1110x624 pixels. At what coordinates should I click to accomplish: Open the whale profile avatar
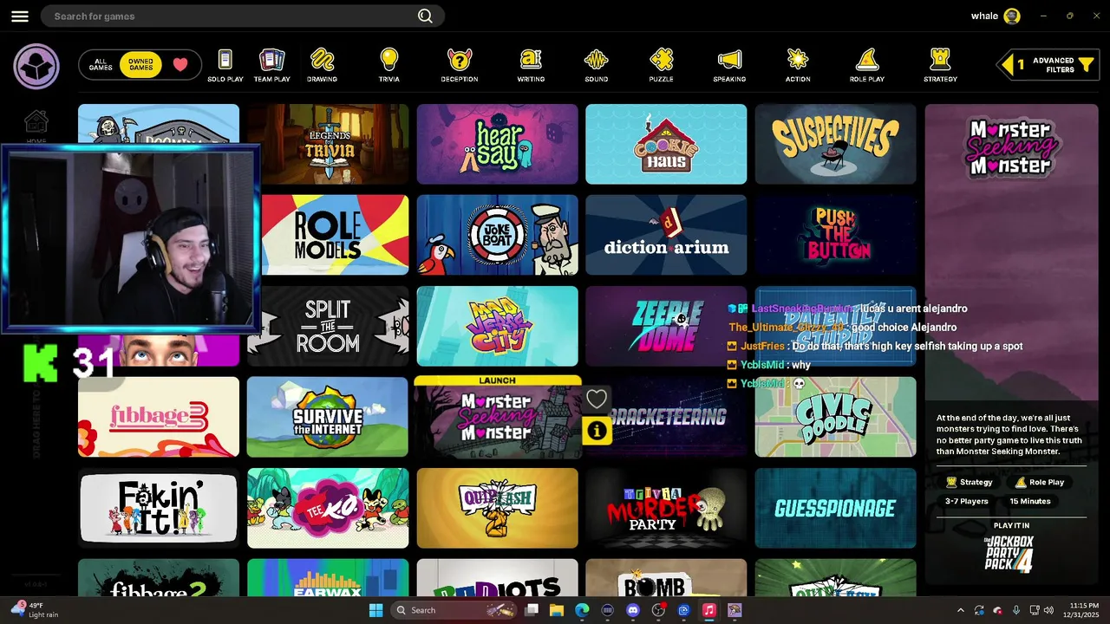pyautogui.click(x=1012, y=16)
